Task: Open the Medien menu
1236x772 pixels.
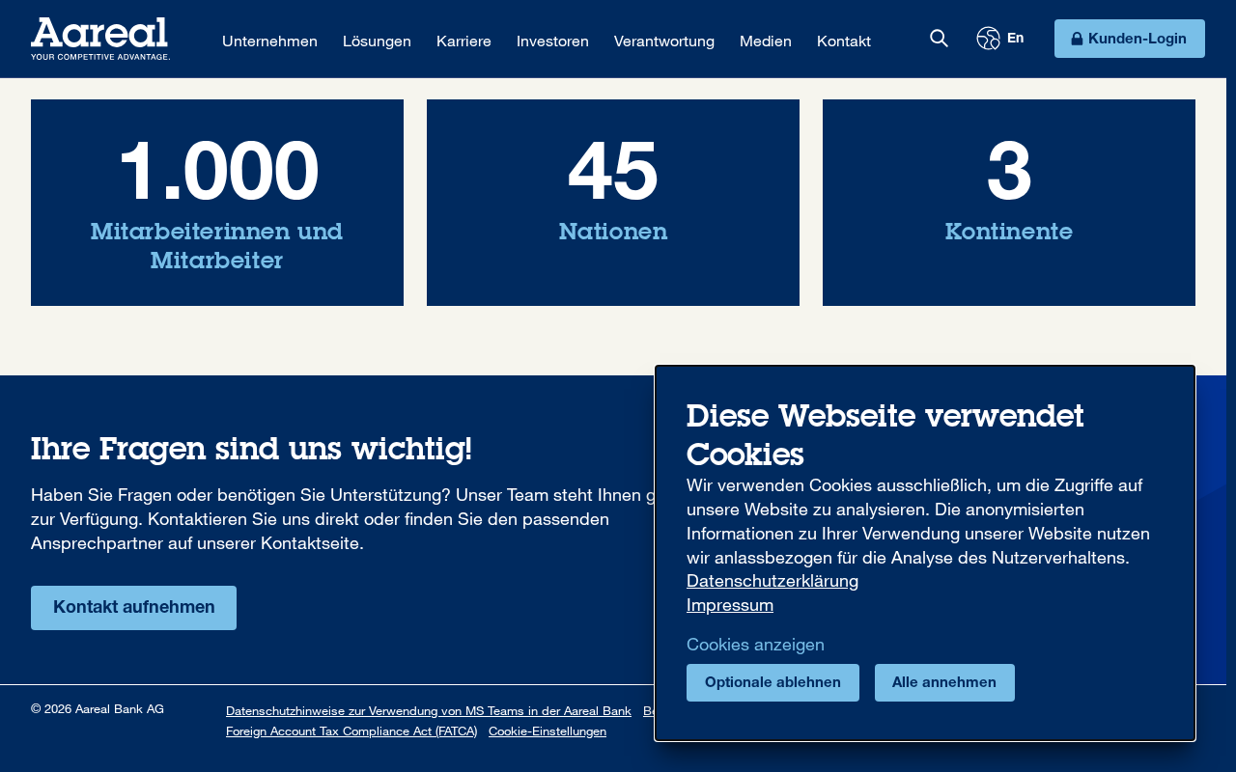Action: [x=766, y=41]
